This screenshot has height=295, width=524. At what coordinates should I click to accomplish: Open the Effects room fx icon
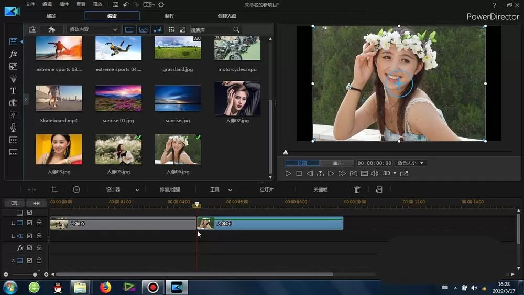point(14,54)
